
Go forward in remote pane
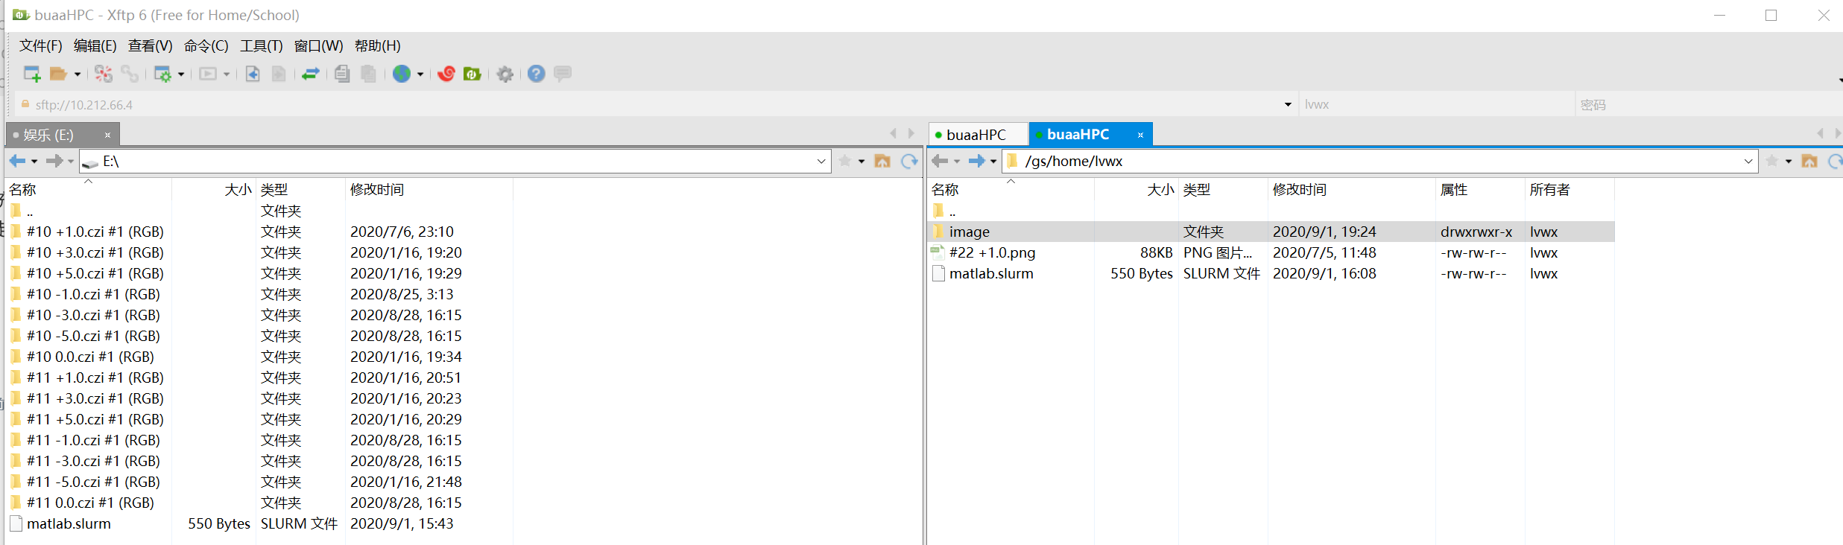click(x=977, y=161)
